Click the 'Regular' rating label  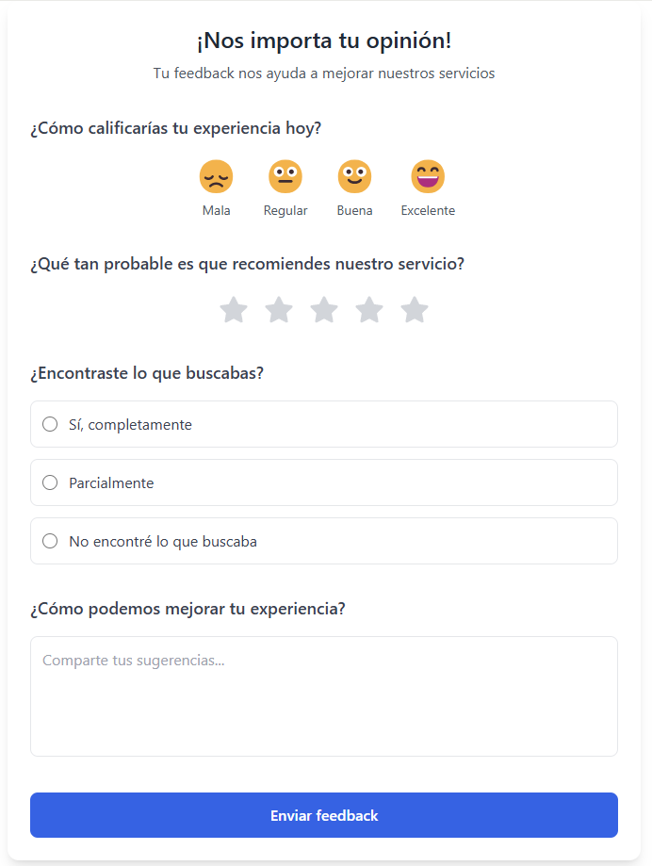(285, 211)
